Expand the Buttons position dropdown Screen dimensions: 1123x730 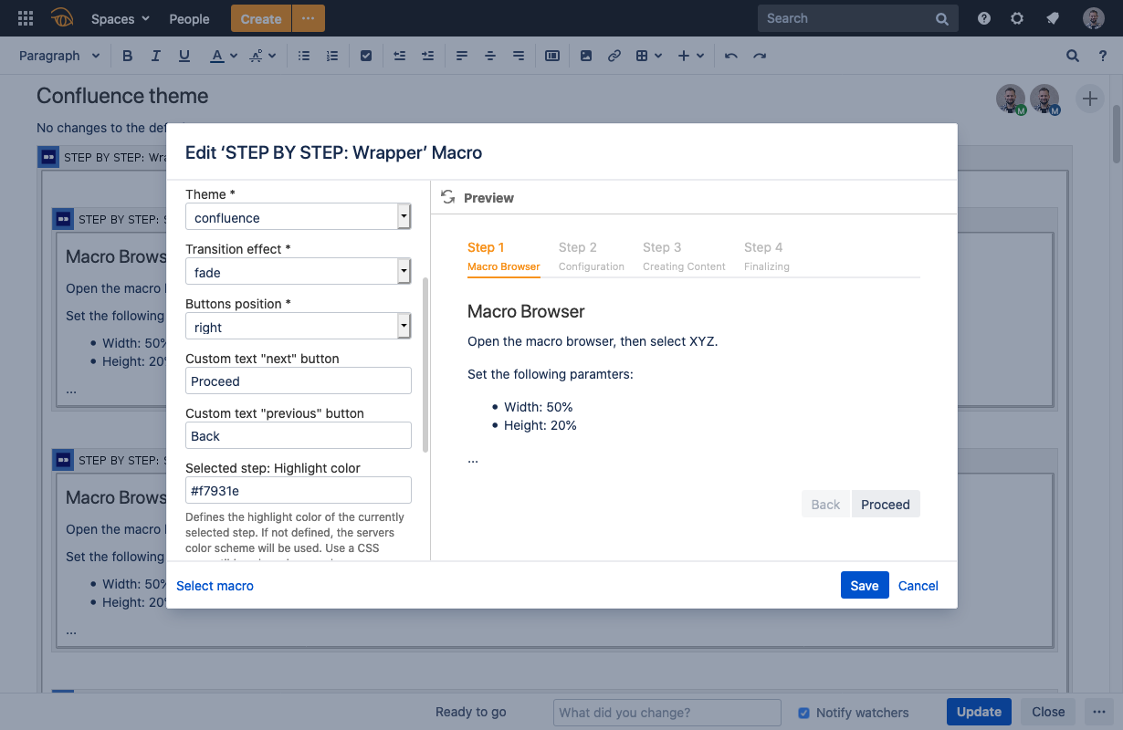[x=403, y=326]
